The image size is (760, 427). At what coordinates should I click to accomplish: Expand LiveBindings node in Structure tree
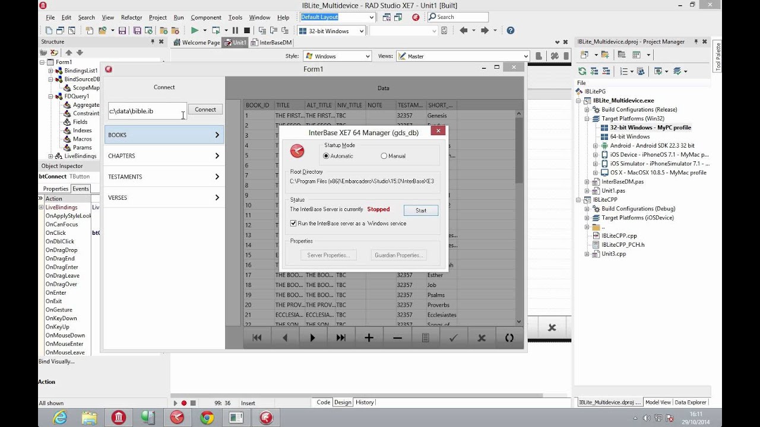coord(51,156)
